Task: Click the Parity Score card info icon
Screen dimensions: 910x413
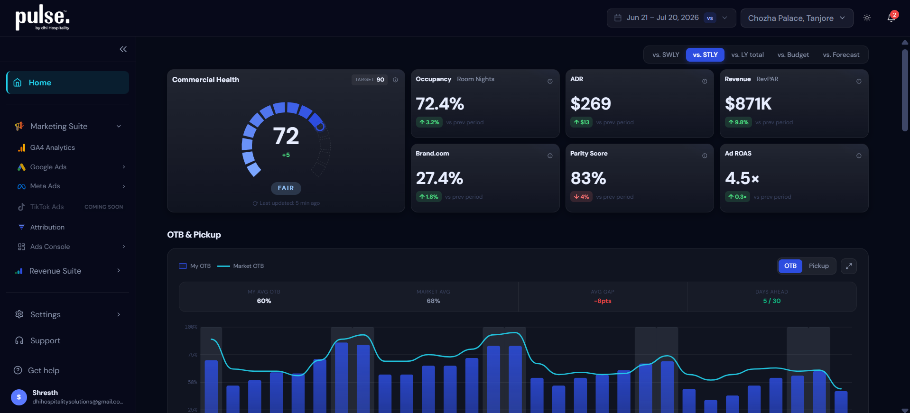Action: click(705, 156)
